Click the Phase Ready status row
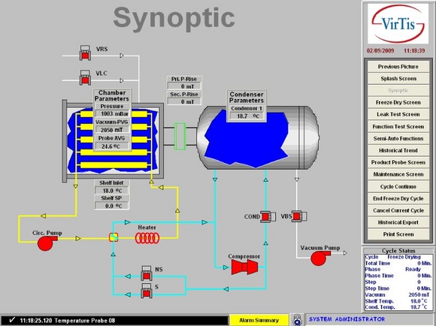This screenshot has height=326, width=436. tap(398, 270)
